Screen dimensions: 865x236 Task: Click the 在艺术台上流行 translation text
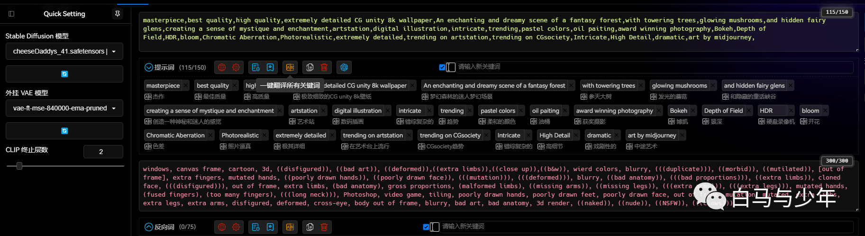369,146
